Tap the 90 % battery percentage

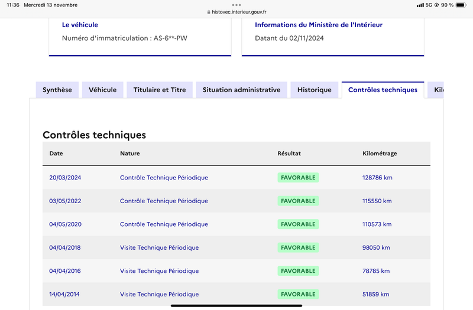pos(448,5)
